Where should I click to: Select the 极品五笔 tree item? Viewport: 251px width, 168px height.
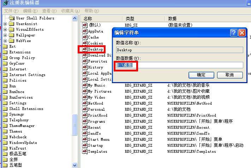[x=18, y=154]
